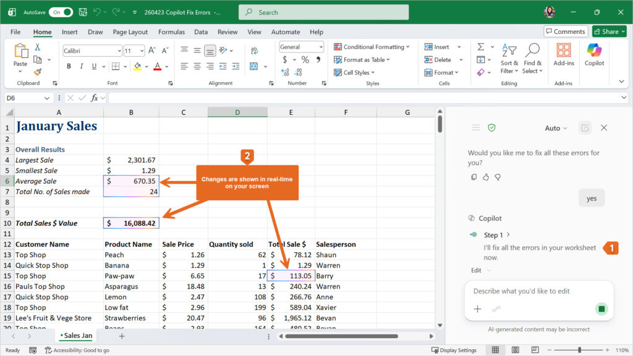Select the Sales Jan sheet tab

click(75, 335)
